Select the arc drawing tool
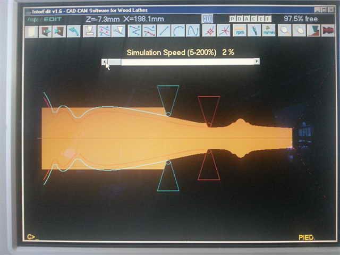 pos(178,31)
